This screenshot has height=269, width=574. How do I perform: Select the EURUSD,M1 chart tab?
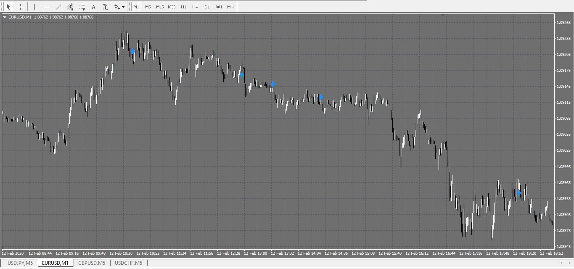coord(55,263)
